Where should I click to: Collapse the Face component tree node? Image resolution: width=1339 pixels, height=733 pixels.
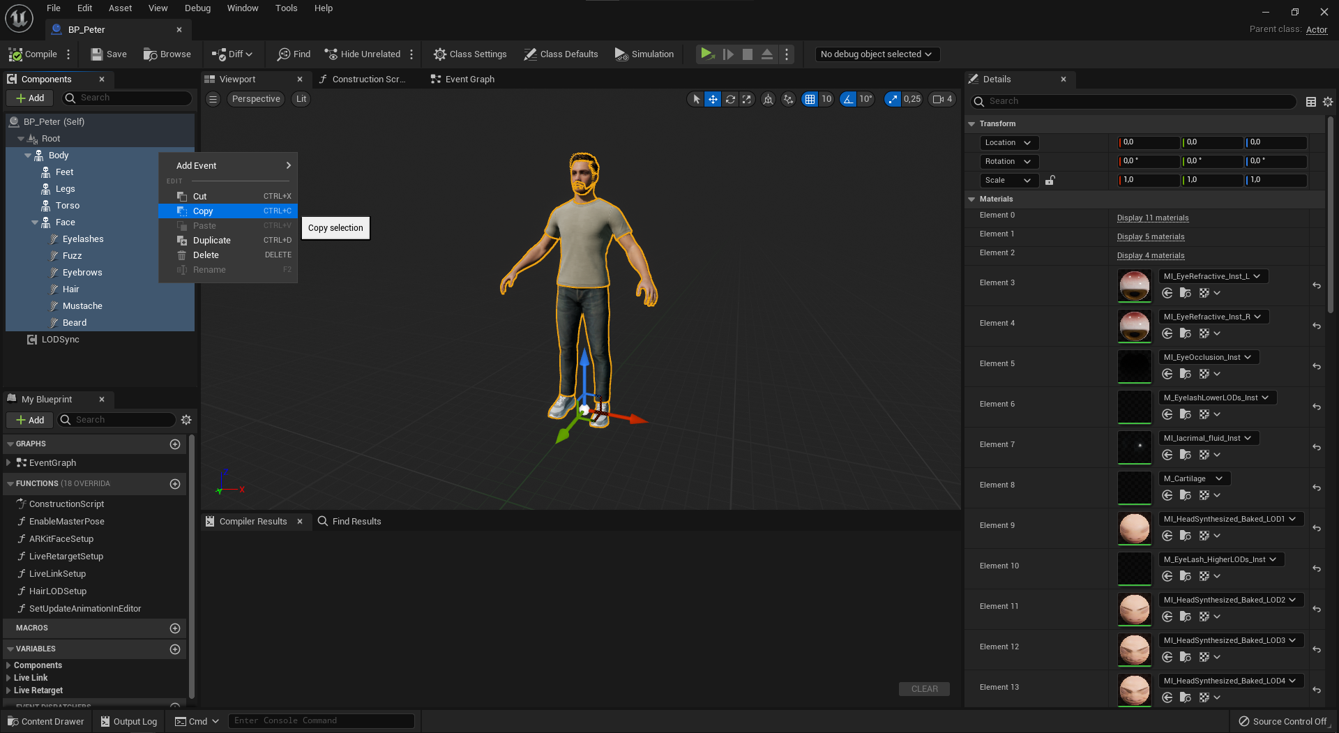click(35, 222)
